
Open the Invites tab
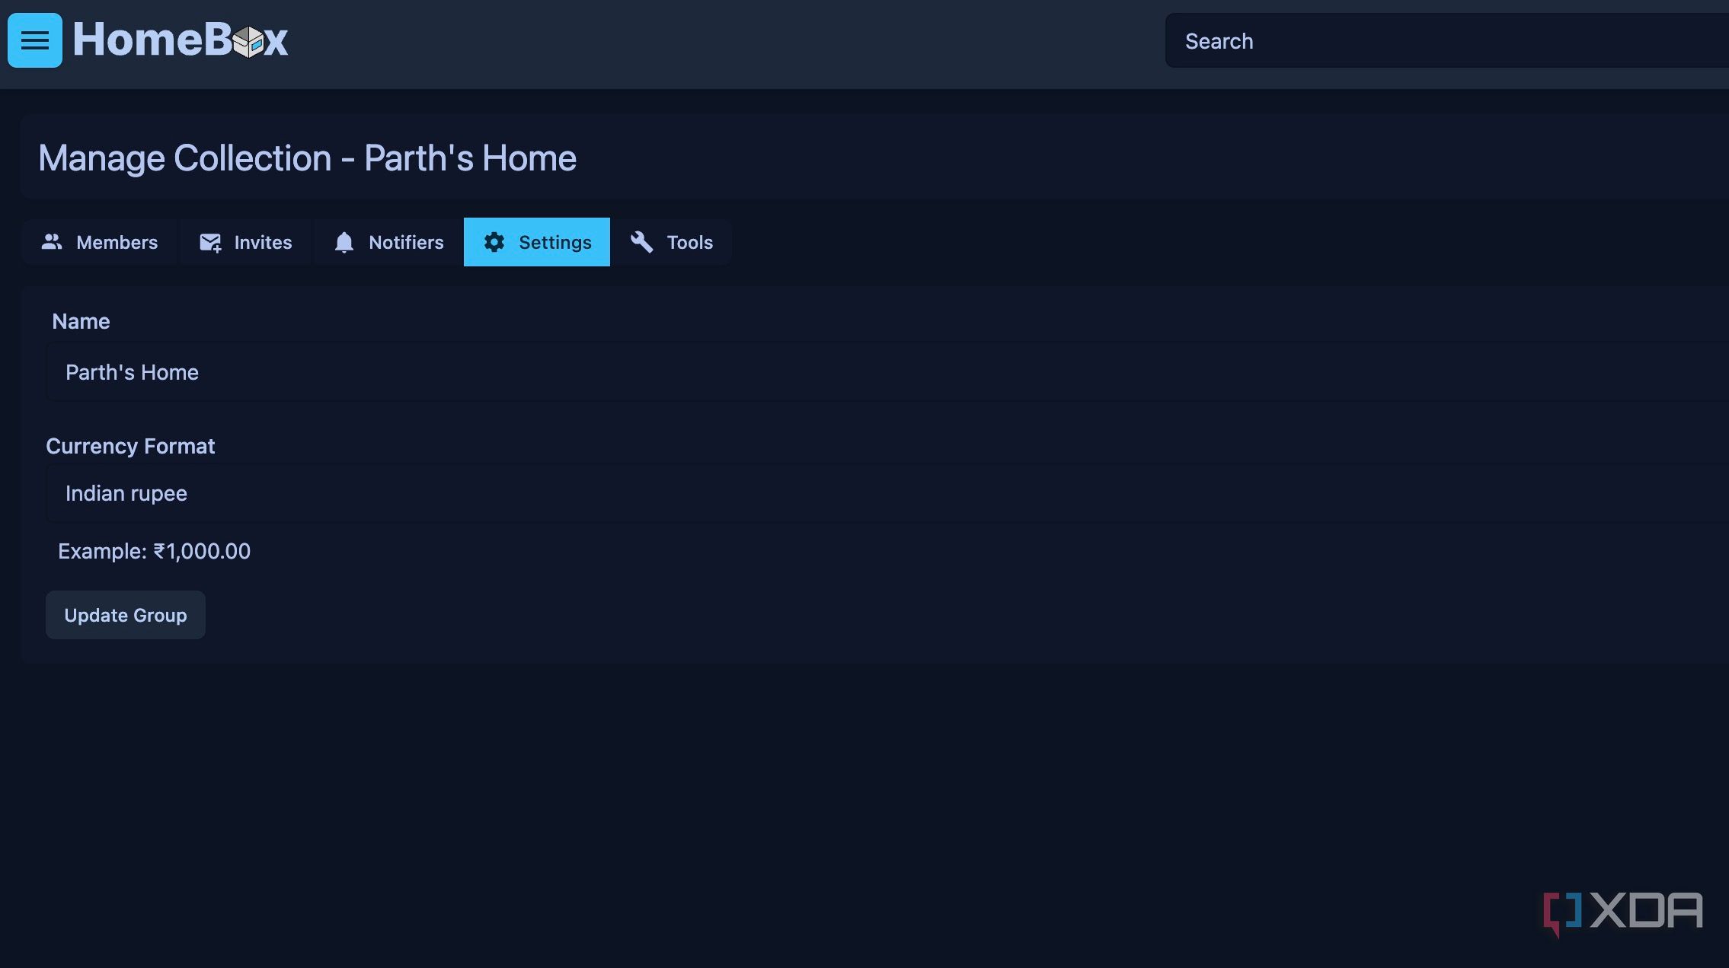(245, 242)
